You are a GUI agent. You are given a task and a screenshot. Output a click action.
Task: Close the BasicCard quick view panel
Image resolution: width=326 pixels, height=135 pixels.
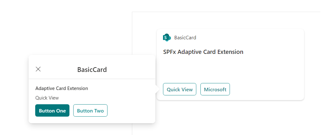(x=38, y=69)
